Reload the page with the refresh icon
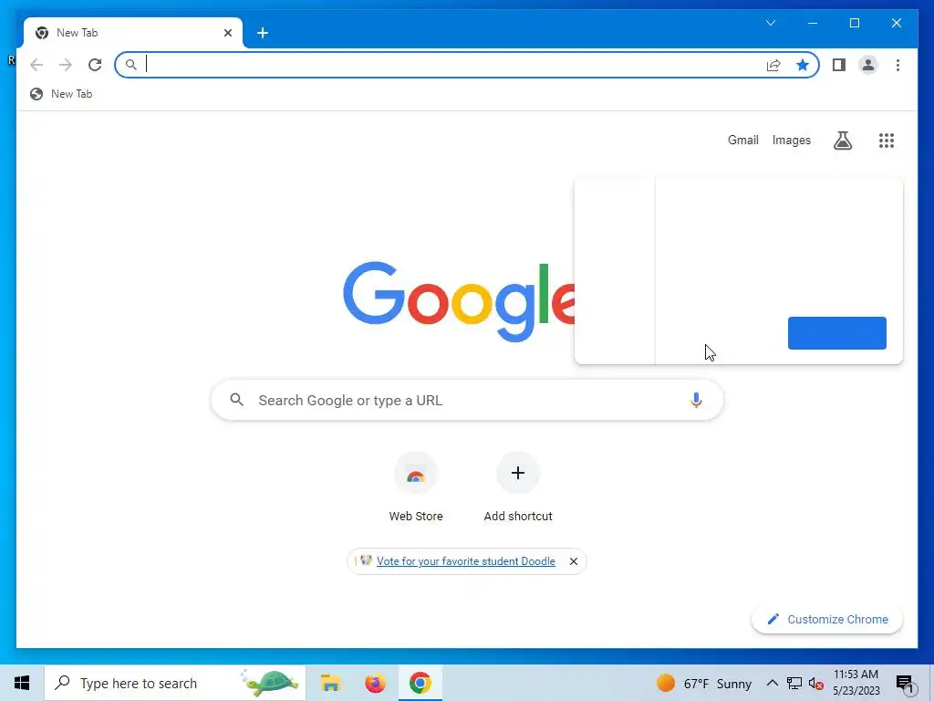 (x=95, y=65)
